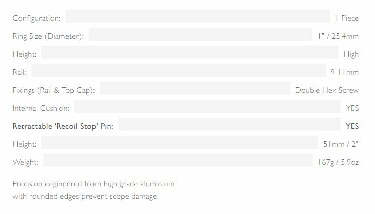Select the 167g / 5.9oz weight value
Viewport: 375px width, 214px height.
338,162
